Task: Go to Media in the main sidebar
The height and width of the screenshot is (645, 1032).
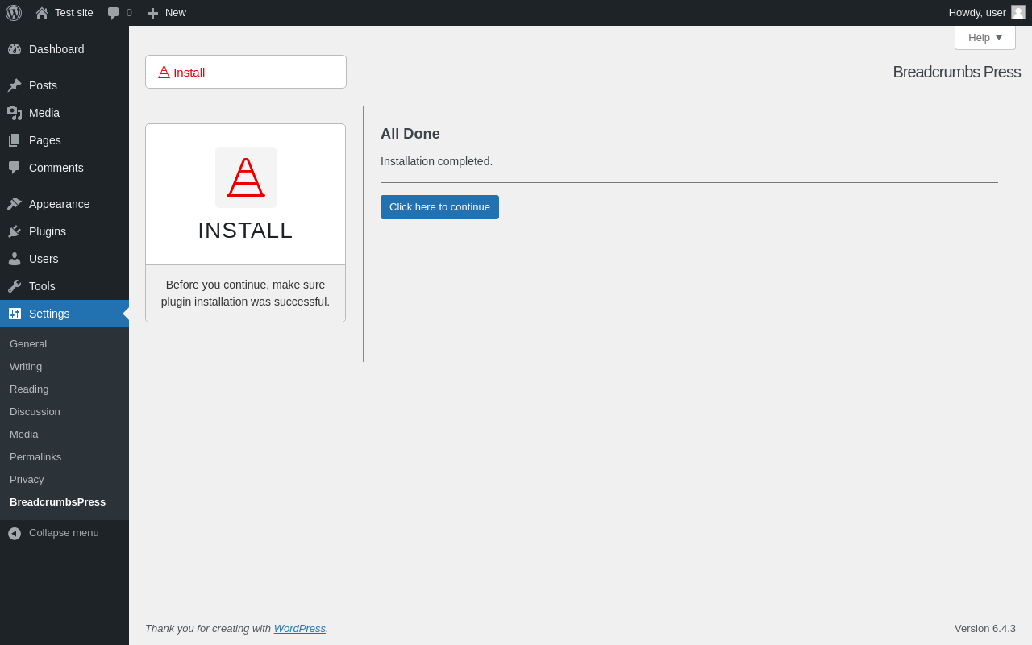Action: click(x=64, y=113)
